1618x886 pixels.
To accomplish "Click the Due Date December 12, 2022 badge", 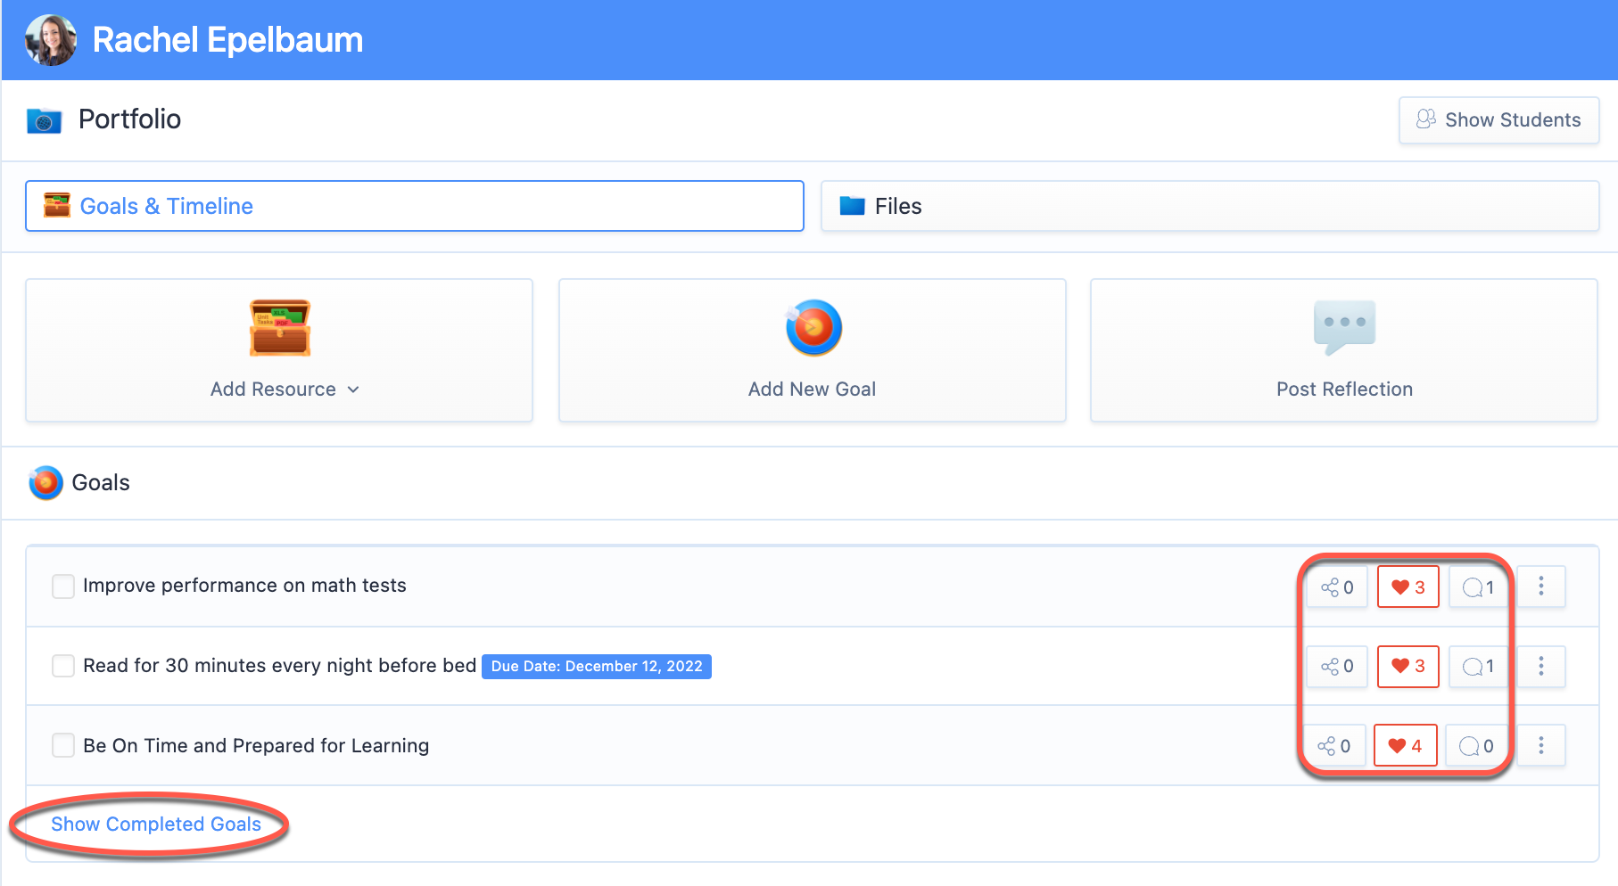I will click(x=597, y=667).
